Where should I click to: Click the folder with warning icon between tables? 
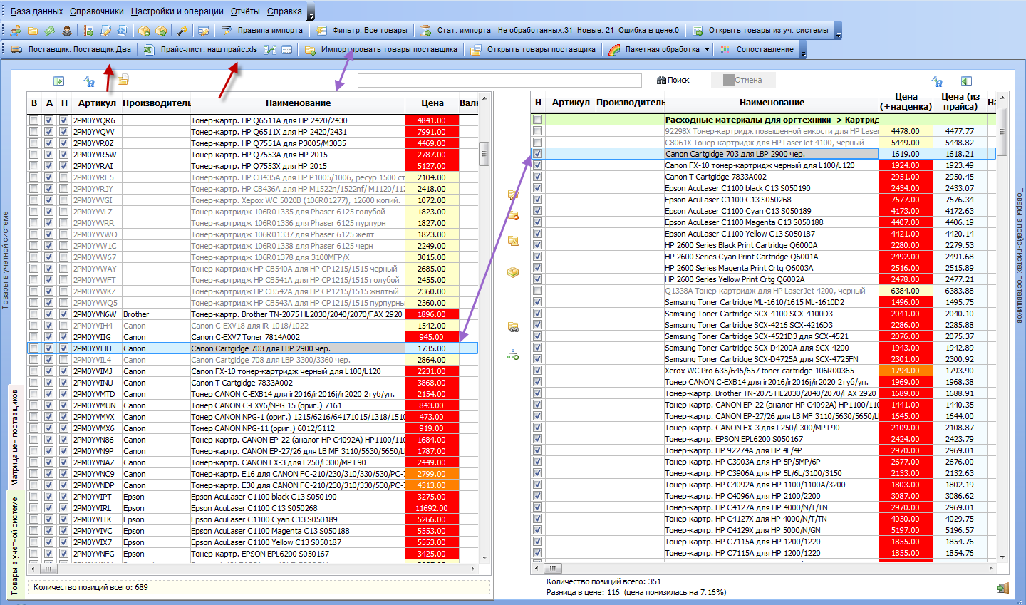pyautogui.click(x=513, y=242)
